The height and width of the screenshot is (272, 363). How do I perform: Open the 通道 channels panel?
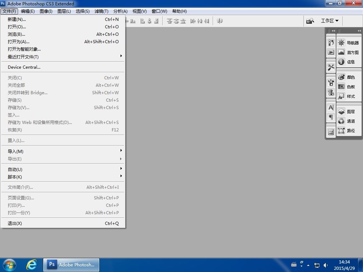coord(348,121)
